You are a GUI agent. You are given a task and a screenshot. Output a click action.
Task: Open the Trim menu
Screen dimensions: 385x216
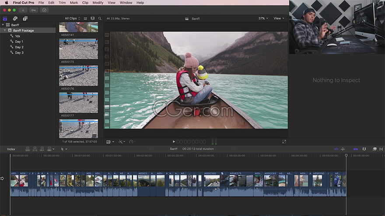pos(62,3)
